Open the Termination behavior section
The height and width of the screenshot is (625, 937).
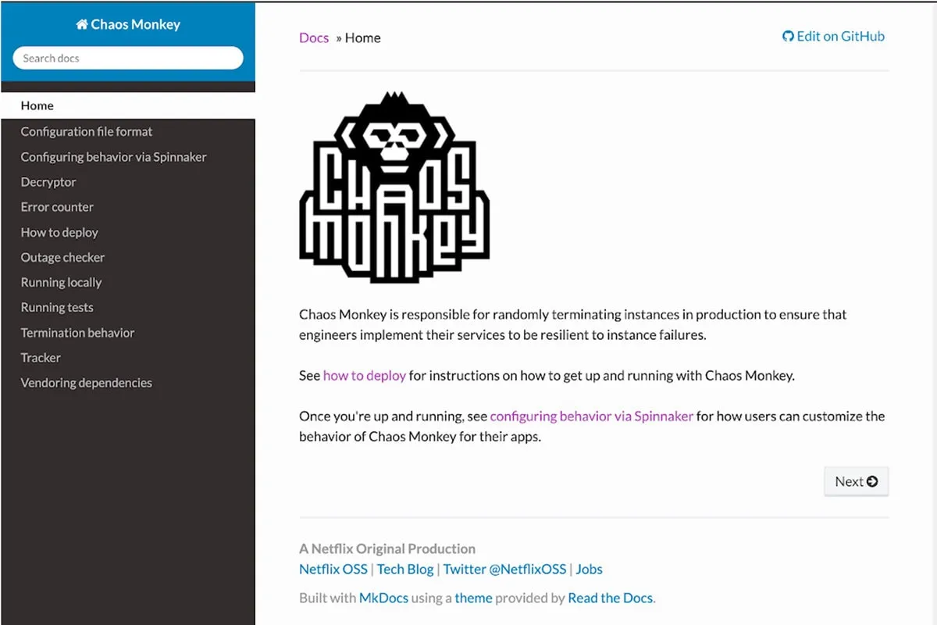click(x=77, y=332)
